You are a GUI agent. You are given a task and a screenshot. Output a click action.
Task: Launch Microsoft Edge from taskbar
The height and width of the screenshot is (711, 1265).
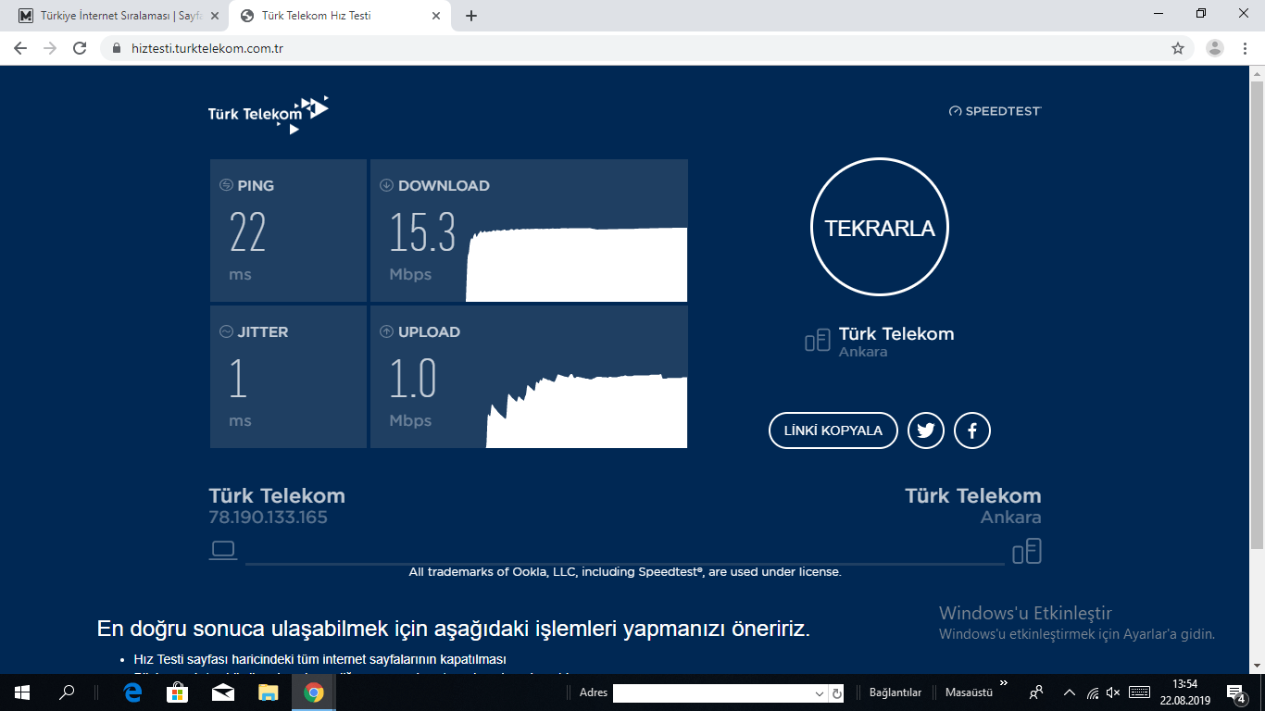point(132,692)
